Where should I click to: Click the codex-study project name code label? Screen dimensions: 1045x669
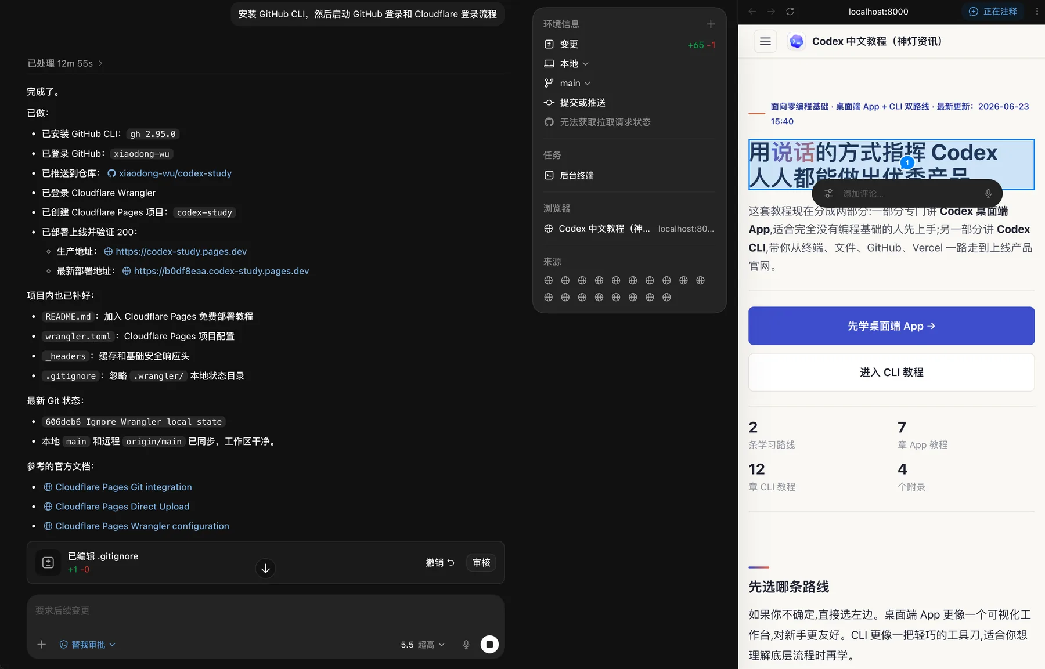[204, 213]
